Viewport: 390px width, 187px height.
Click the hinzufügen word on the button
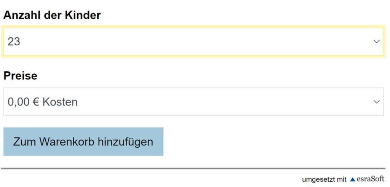pos(125,142)
